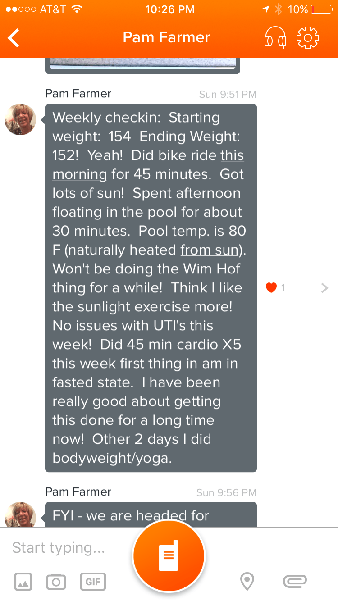
Task: Tap the battery indicator in status bar
Action: click(x=320, y=9)
